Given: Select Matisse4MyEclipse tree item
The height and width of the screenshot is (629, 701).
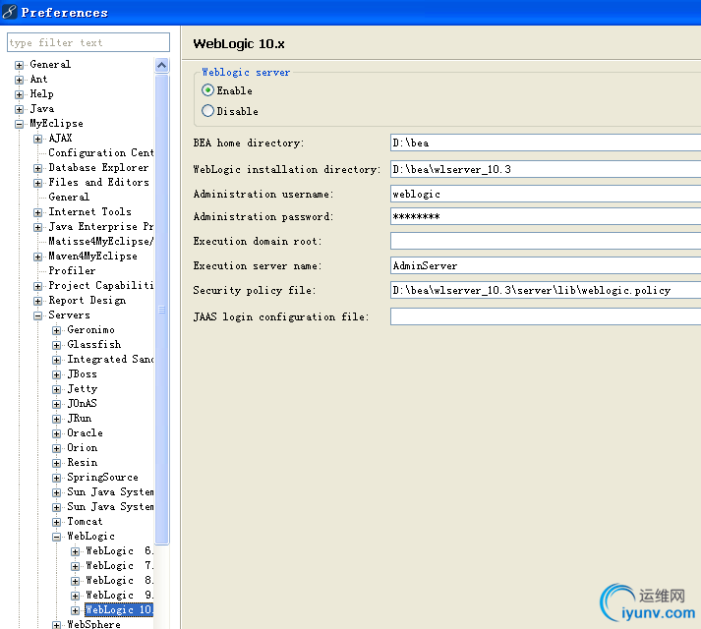Looking at the screenshot, I should (101, 242).
